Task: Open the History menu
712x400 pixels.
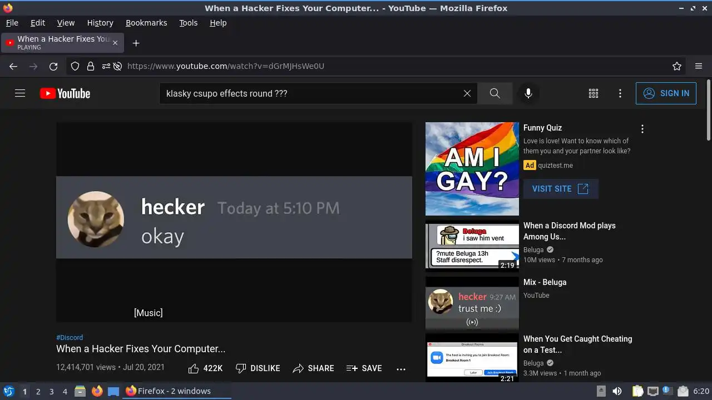Action: coord(100,23)
